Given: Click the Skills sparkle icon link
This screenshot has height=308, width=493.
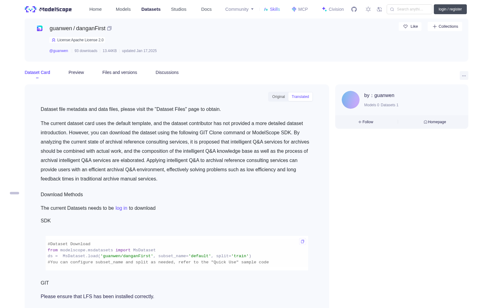Looking at the screenshot, I should (272, 9).
